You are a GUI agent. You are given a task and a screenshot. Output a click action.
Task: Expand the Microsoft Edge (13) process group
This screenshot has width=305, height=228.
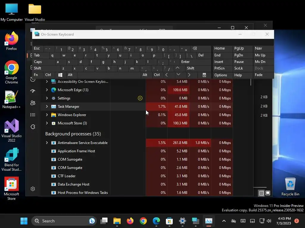(47, 90)
